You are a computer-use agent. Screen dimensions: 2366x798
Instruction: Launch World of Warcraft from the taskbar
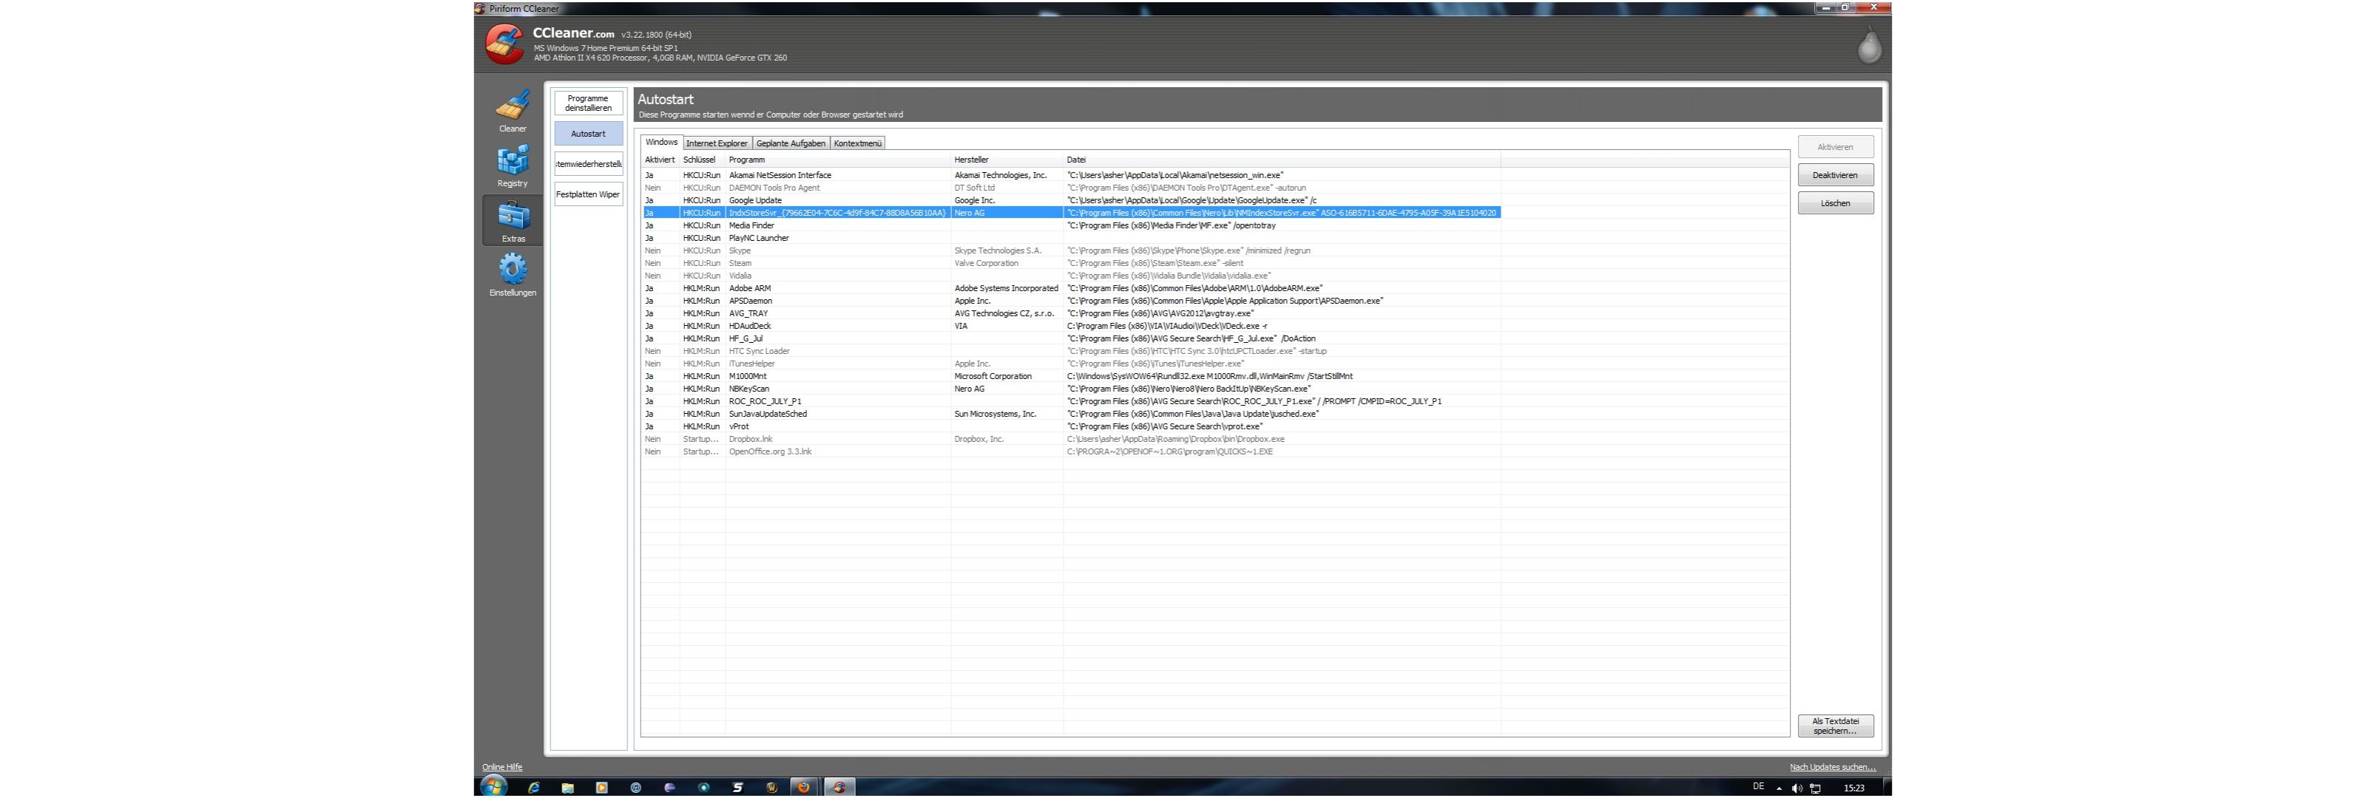(772, 787)
